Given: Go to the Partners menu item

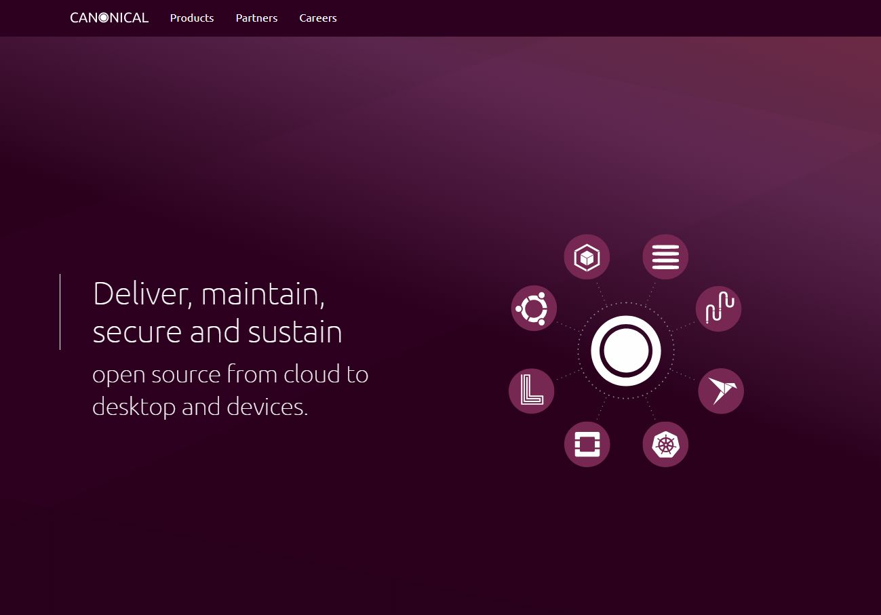Looking at the screenshot, I should [256, 18].
